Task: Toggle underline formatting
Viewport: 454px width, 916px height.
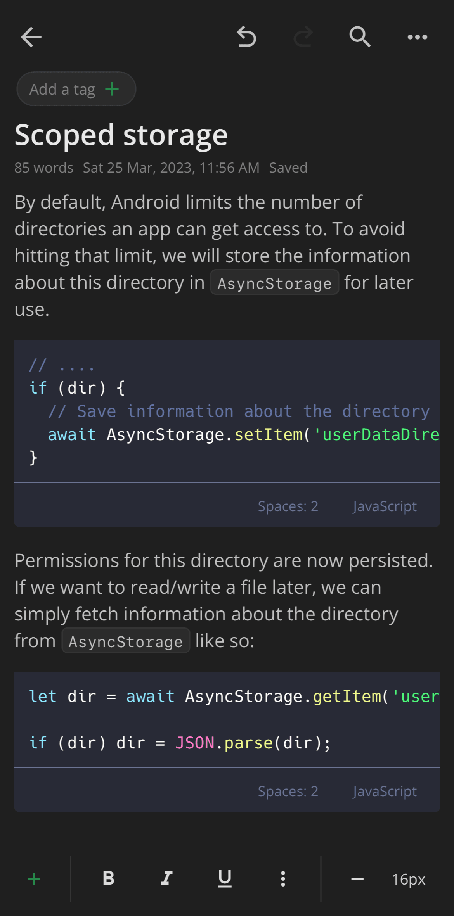Action: 224,878
